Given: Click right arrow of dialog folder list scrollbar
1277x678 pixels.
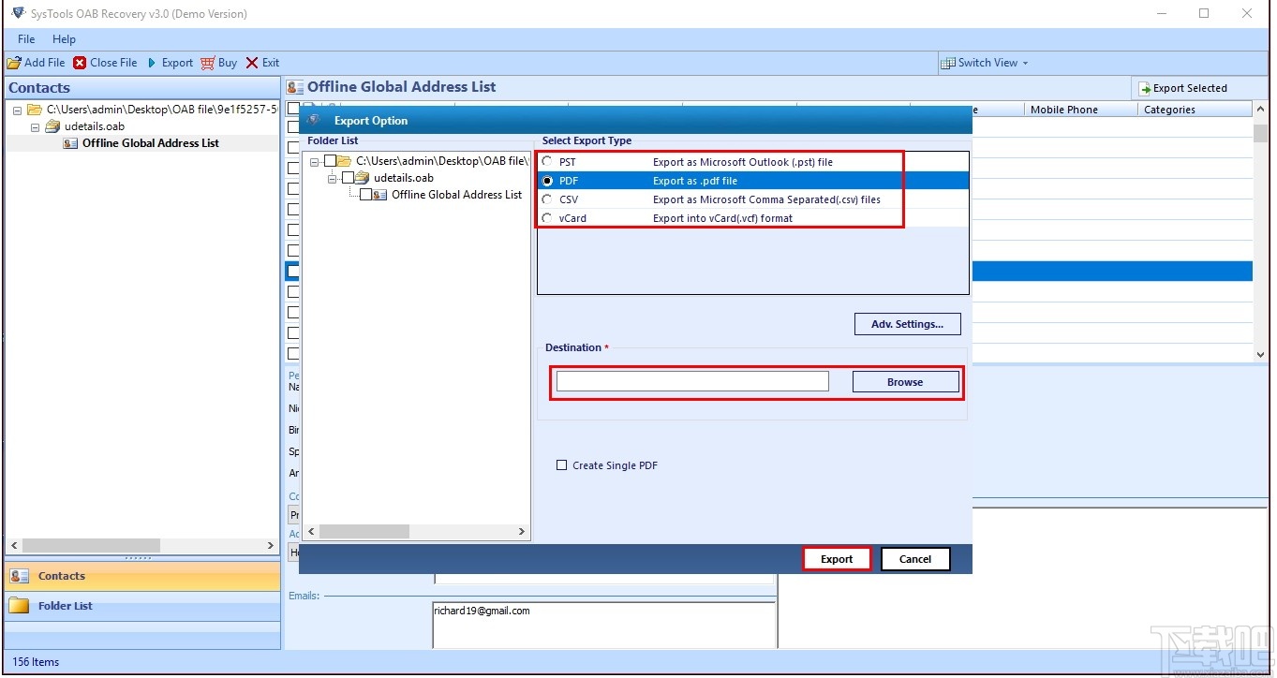Looking at the screenshot, I should click(522, 531).
